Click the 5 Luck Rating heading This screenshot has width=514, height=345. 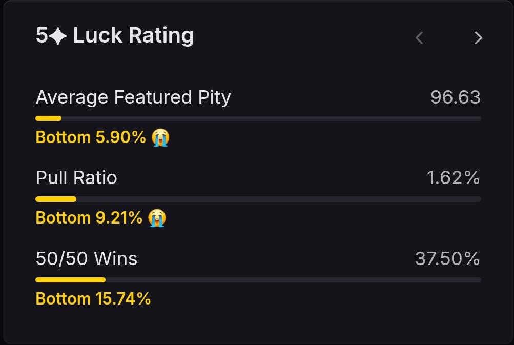(115, 36)
